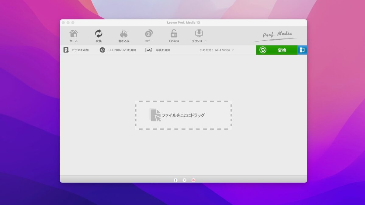Open the Facebook link in bottom bar
The width and height of the screenshot is (365, 205).
coord(176,180)
